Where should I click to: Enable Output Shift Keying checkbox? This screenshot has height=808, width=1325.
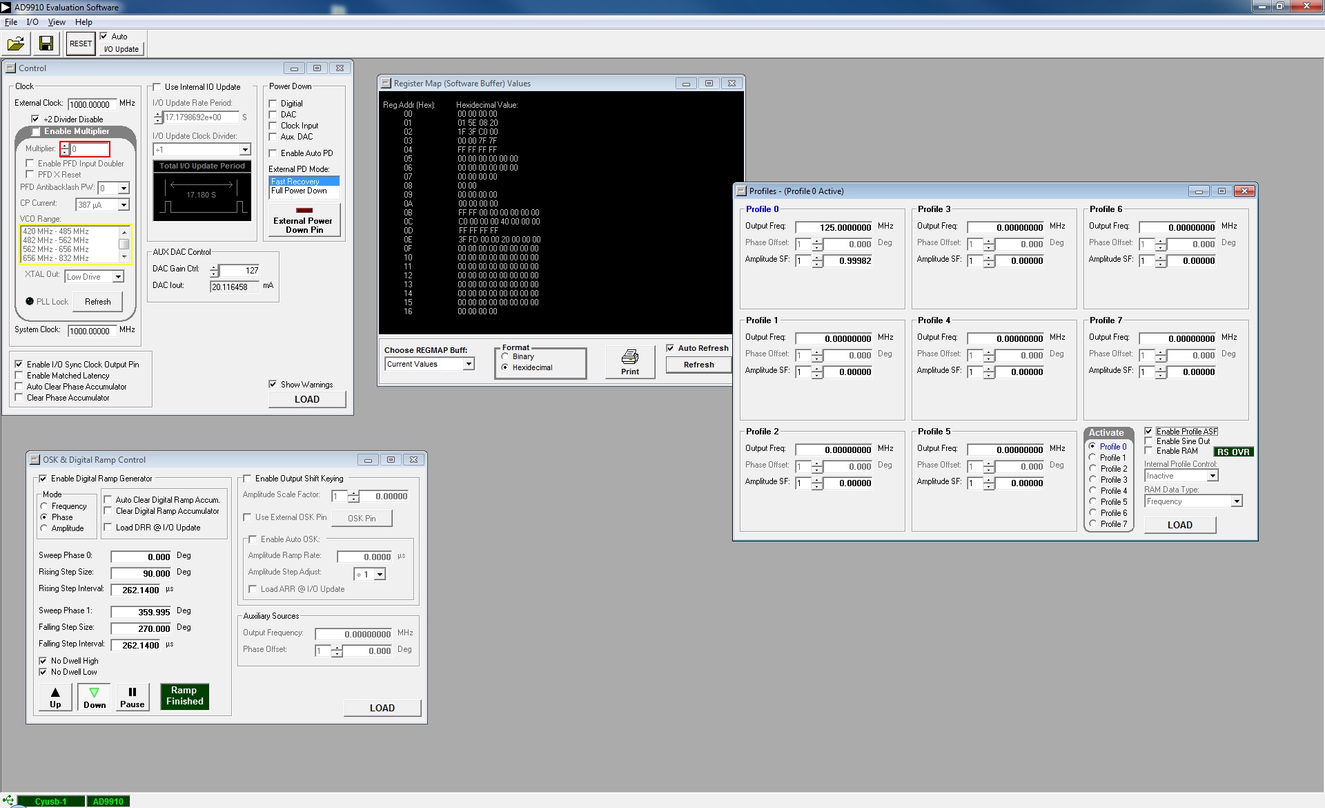click(248, 479)
